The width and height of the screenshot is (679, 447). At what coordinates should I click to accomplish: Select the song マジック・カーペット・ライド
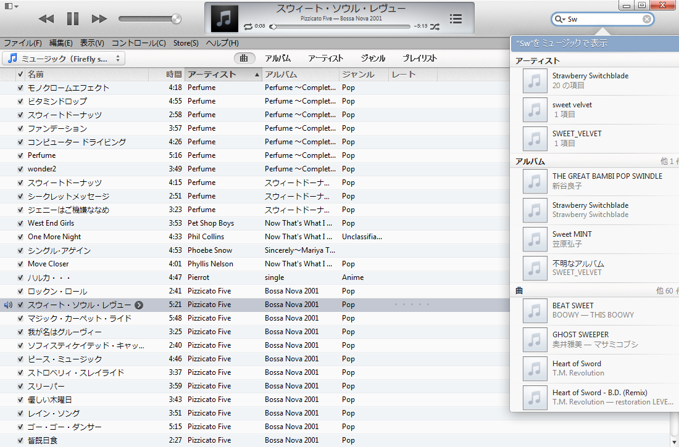[x=254, y=319]
